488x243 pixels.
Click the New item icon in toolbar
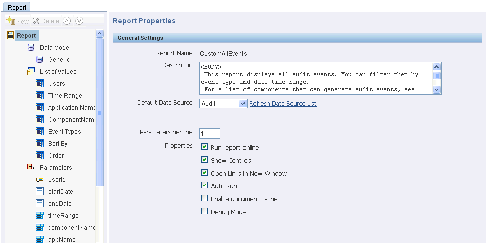11,21
